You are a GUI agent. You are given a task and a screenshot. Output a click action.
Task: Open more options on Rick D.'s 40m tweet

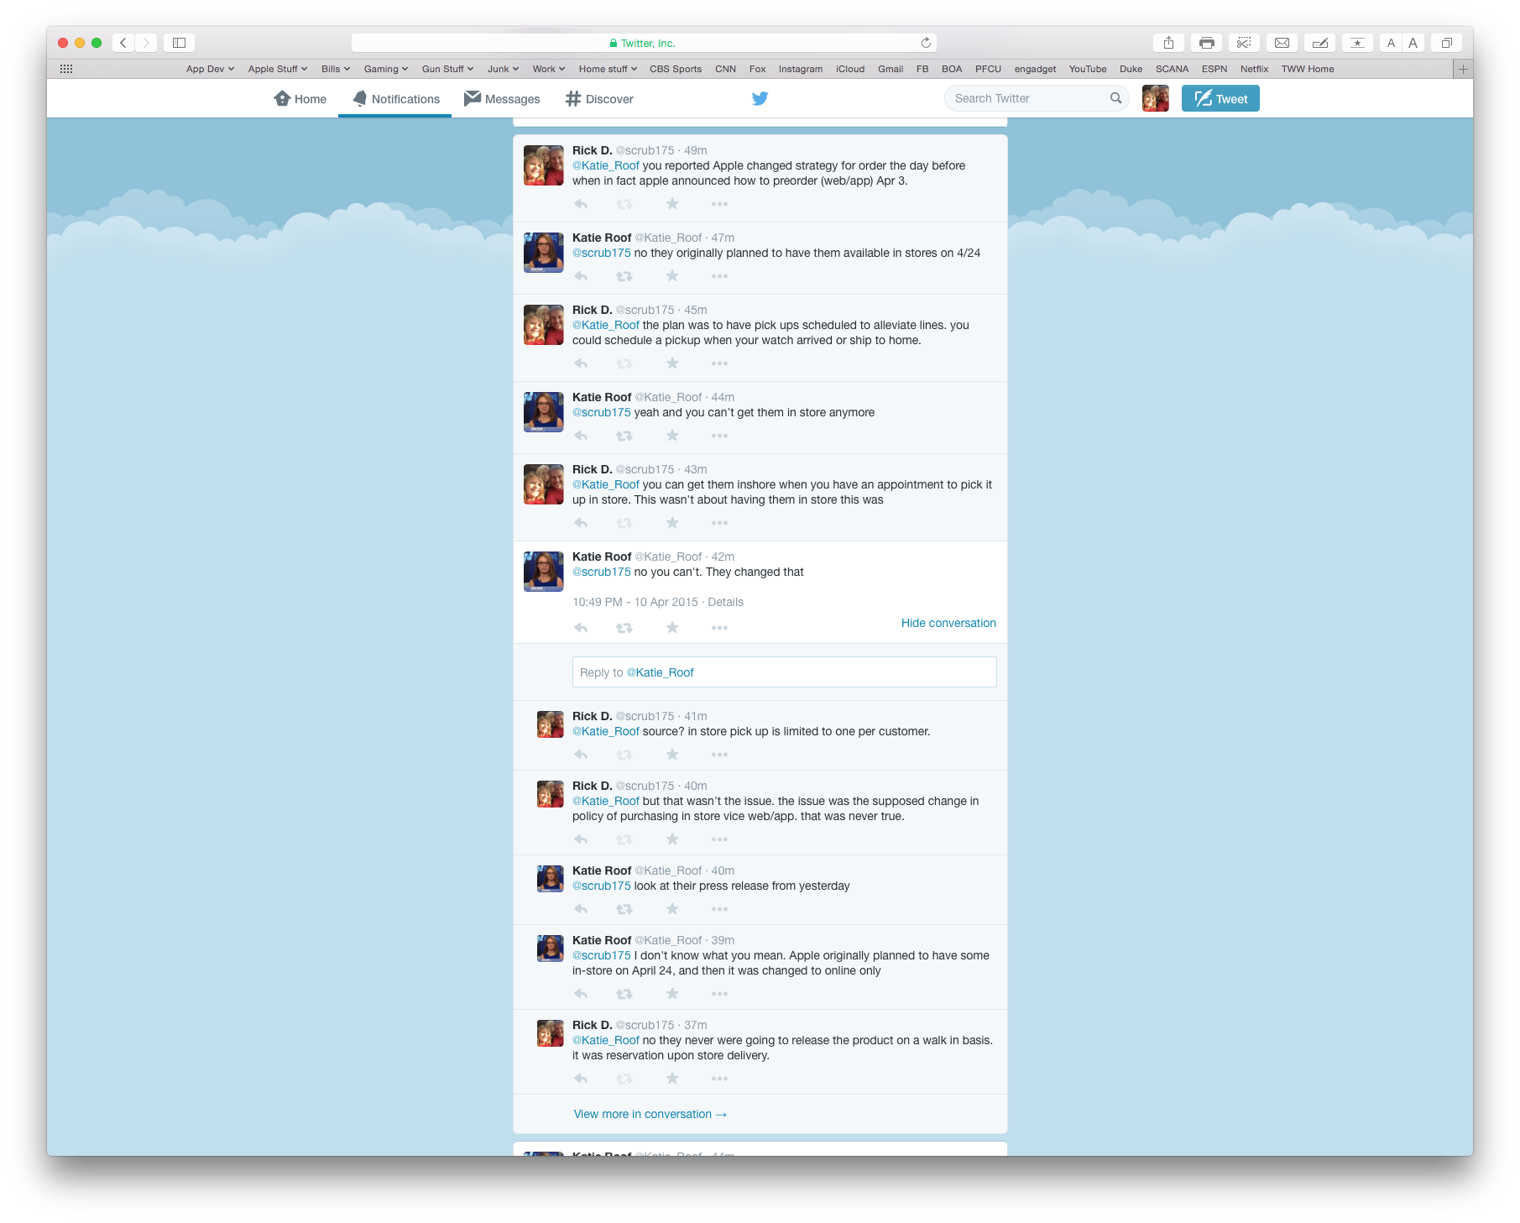point(719,839)
